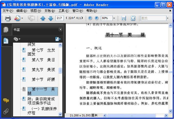Open dropdown arrow beside collaboration icon
This screenshot has width=174, height=119.
[x=22, y=18]
